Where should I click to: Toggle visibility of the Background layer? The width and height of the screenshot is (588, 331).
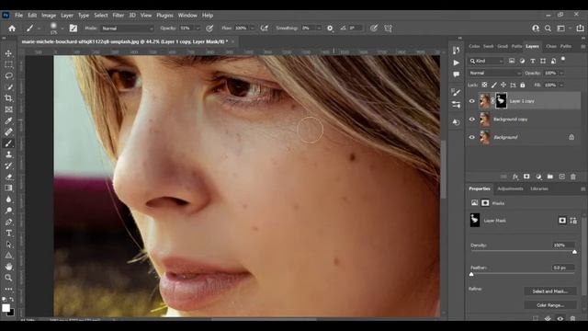click(472, 137)
